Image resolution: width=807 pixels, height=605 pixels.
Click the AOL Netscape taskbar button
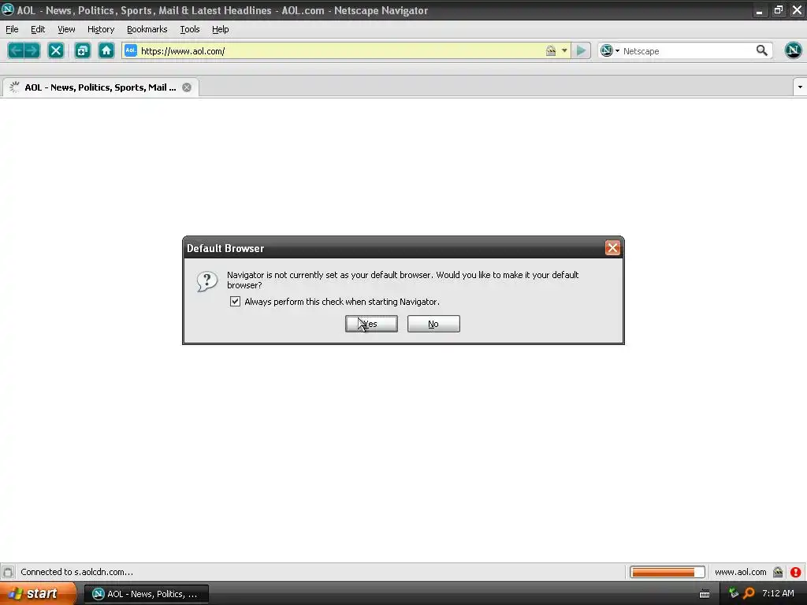pos(146,594)
